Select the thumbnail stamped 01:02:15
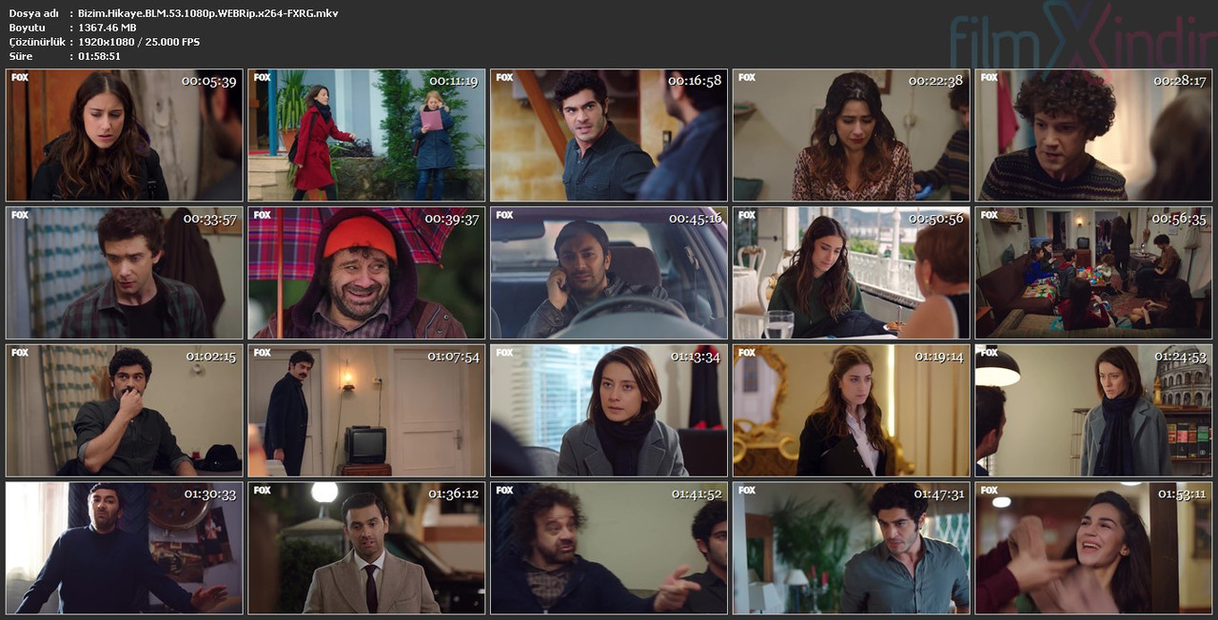 [x=124, y=411]
